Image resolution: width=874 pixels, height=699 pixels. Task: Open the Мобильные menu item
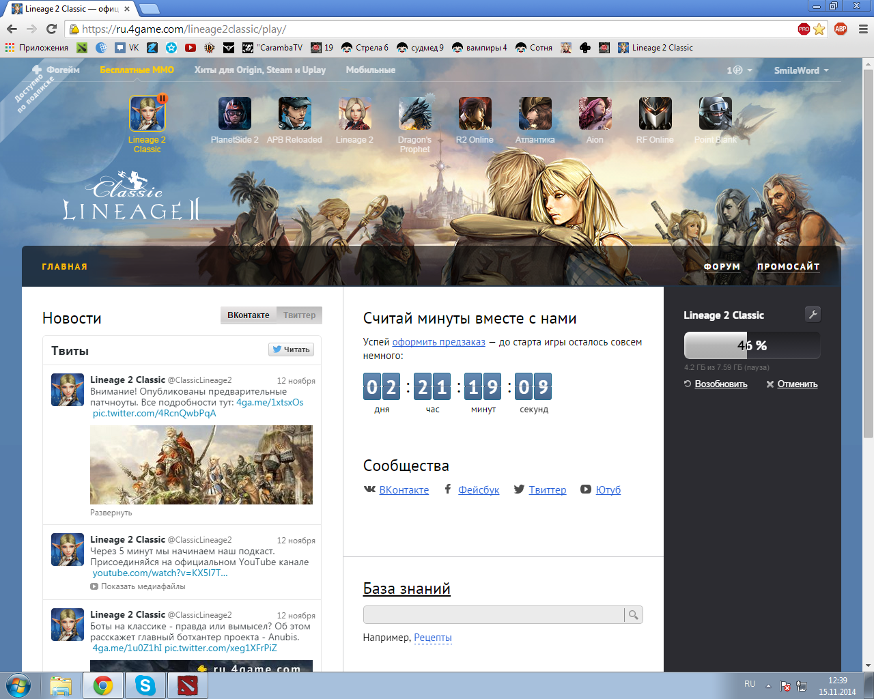[x=371, y=70]
